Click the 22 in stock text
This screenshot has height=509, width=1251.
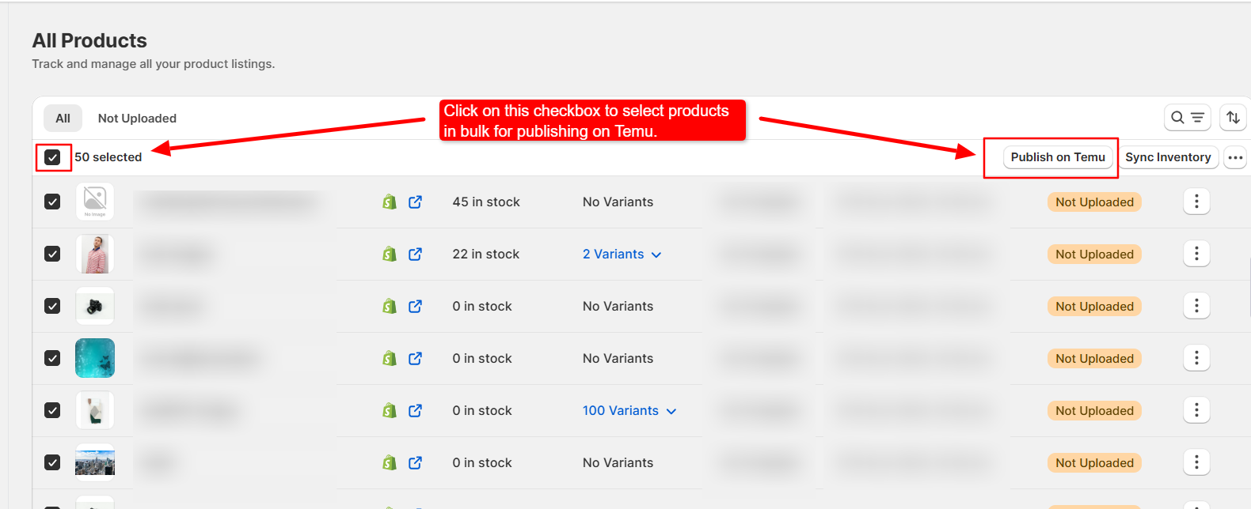coord(486,254)
